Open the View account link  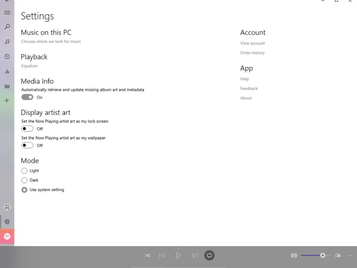point(253,43)
